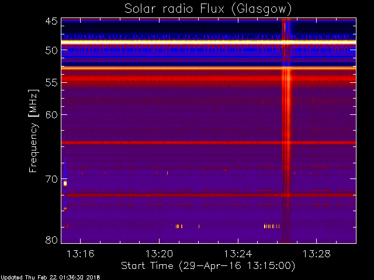Click the 'Updated Thu Feb 22 01:36:30 2018' text
The image size is (374, 280).
[x=50, y=278]
